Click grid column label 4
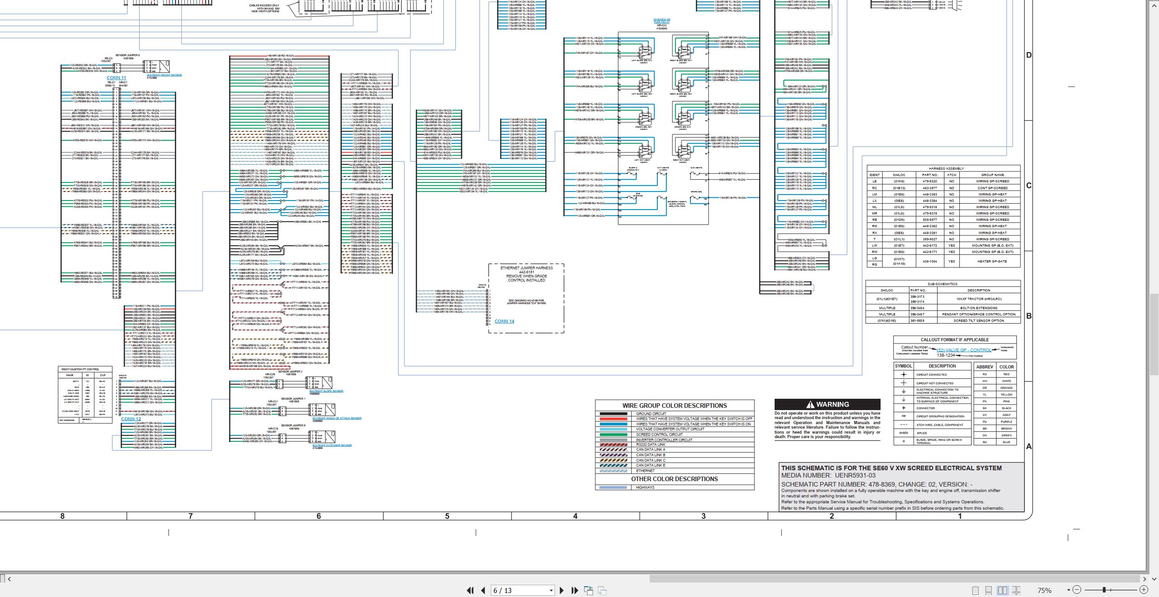Viewport: 1159px width, 597px height. coord(575,516)
